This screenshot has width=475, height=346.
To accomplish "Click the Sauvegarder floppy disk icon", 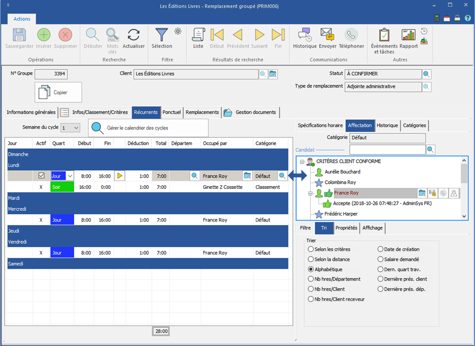I will point(19,34).
